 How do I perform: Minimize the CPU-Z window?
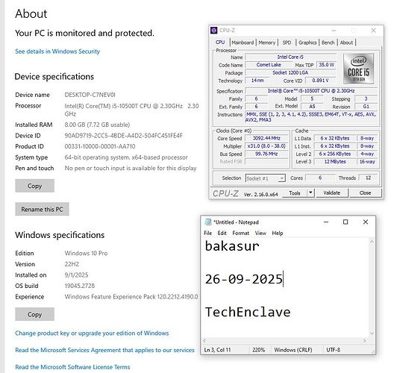[334, 31]
